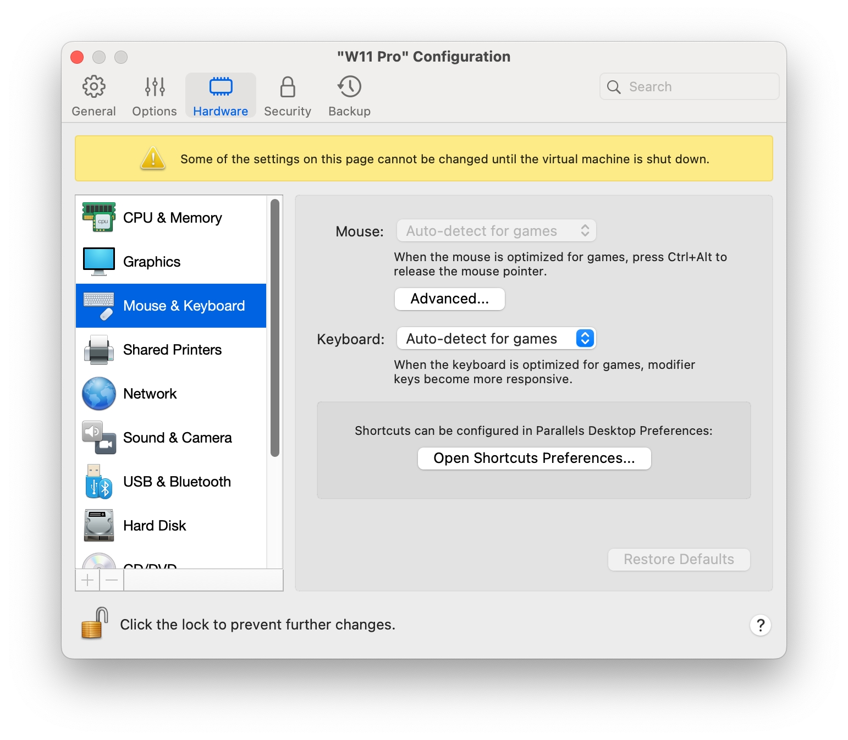The width and height of the screenshot is (848, 740).
Task: Click the plus button to add hardware
Action: (87, 580)
